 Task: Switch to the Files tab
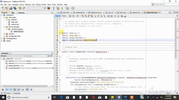(13, 13)
